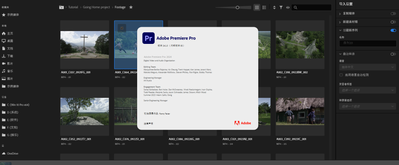Select clip thumbnail A002_C018_0922BW_002
The width and height of the screenshot is (399, 165).
(x=300, y=45)
